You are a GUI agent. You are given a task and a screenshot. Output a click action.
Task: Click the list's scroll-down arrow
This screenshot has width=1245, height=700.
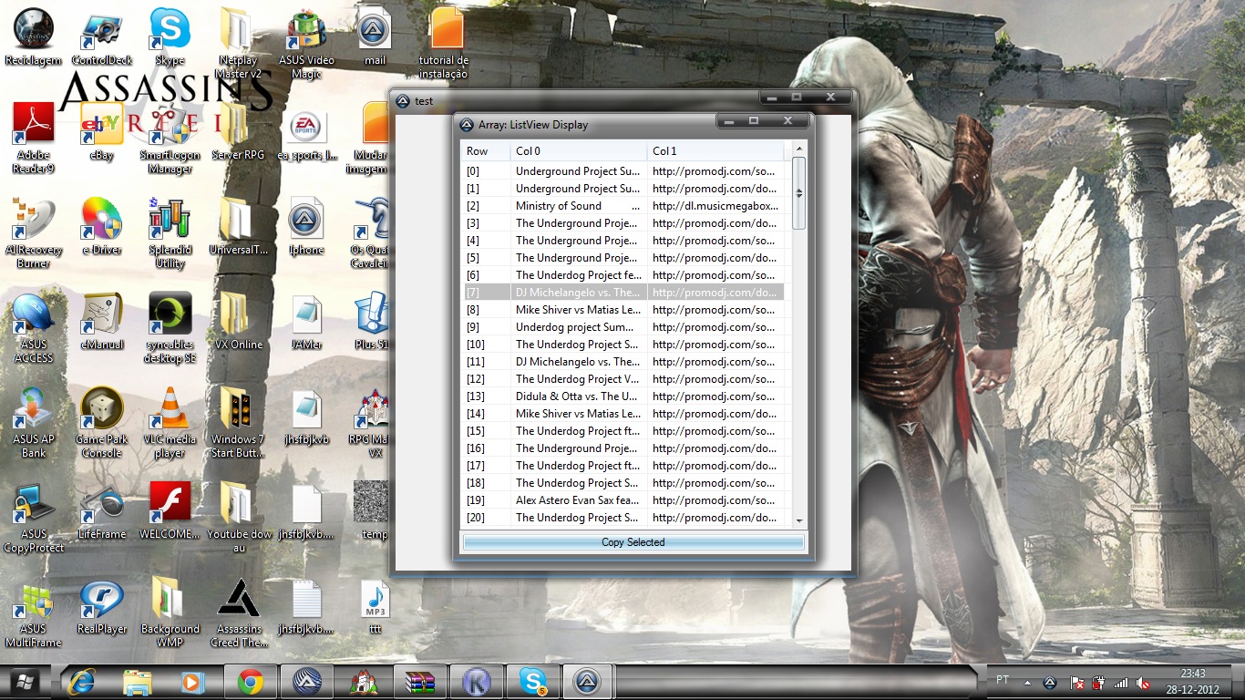pos(799,521)
